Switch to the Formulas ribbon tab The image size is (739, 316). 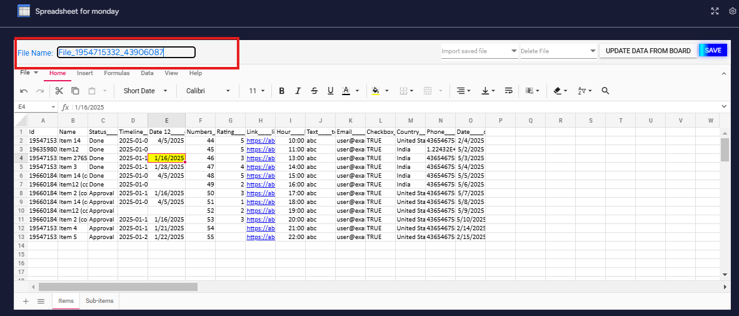[117, 73]
